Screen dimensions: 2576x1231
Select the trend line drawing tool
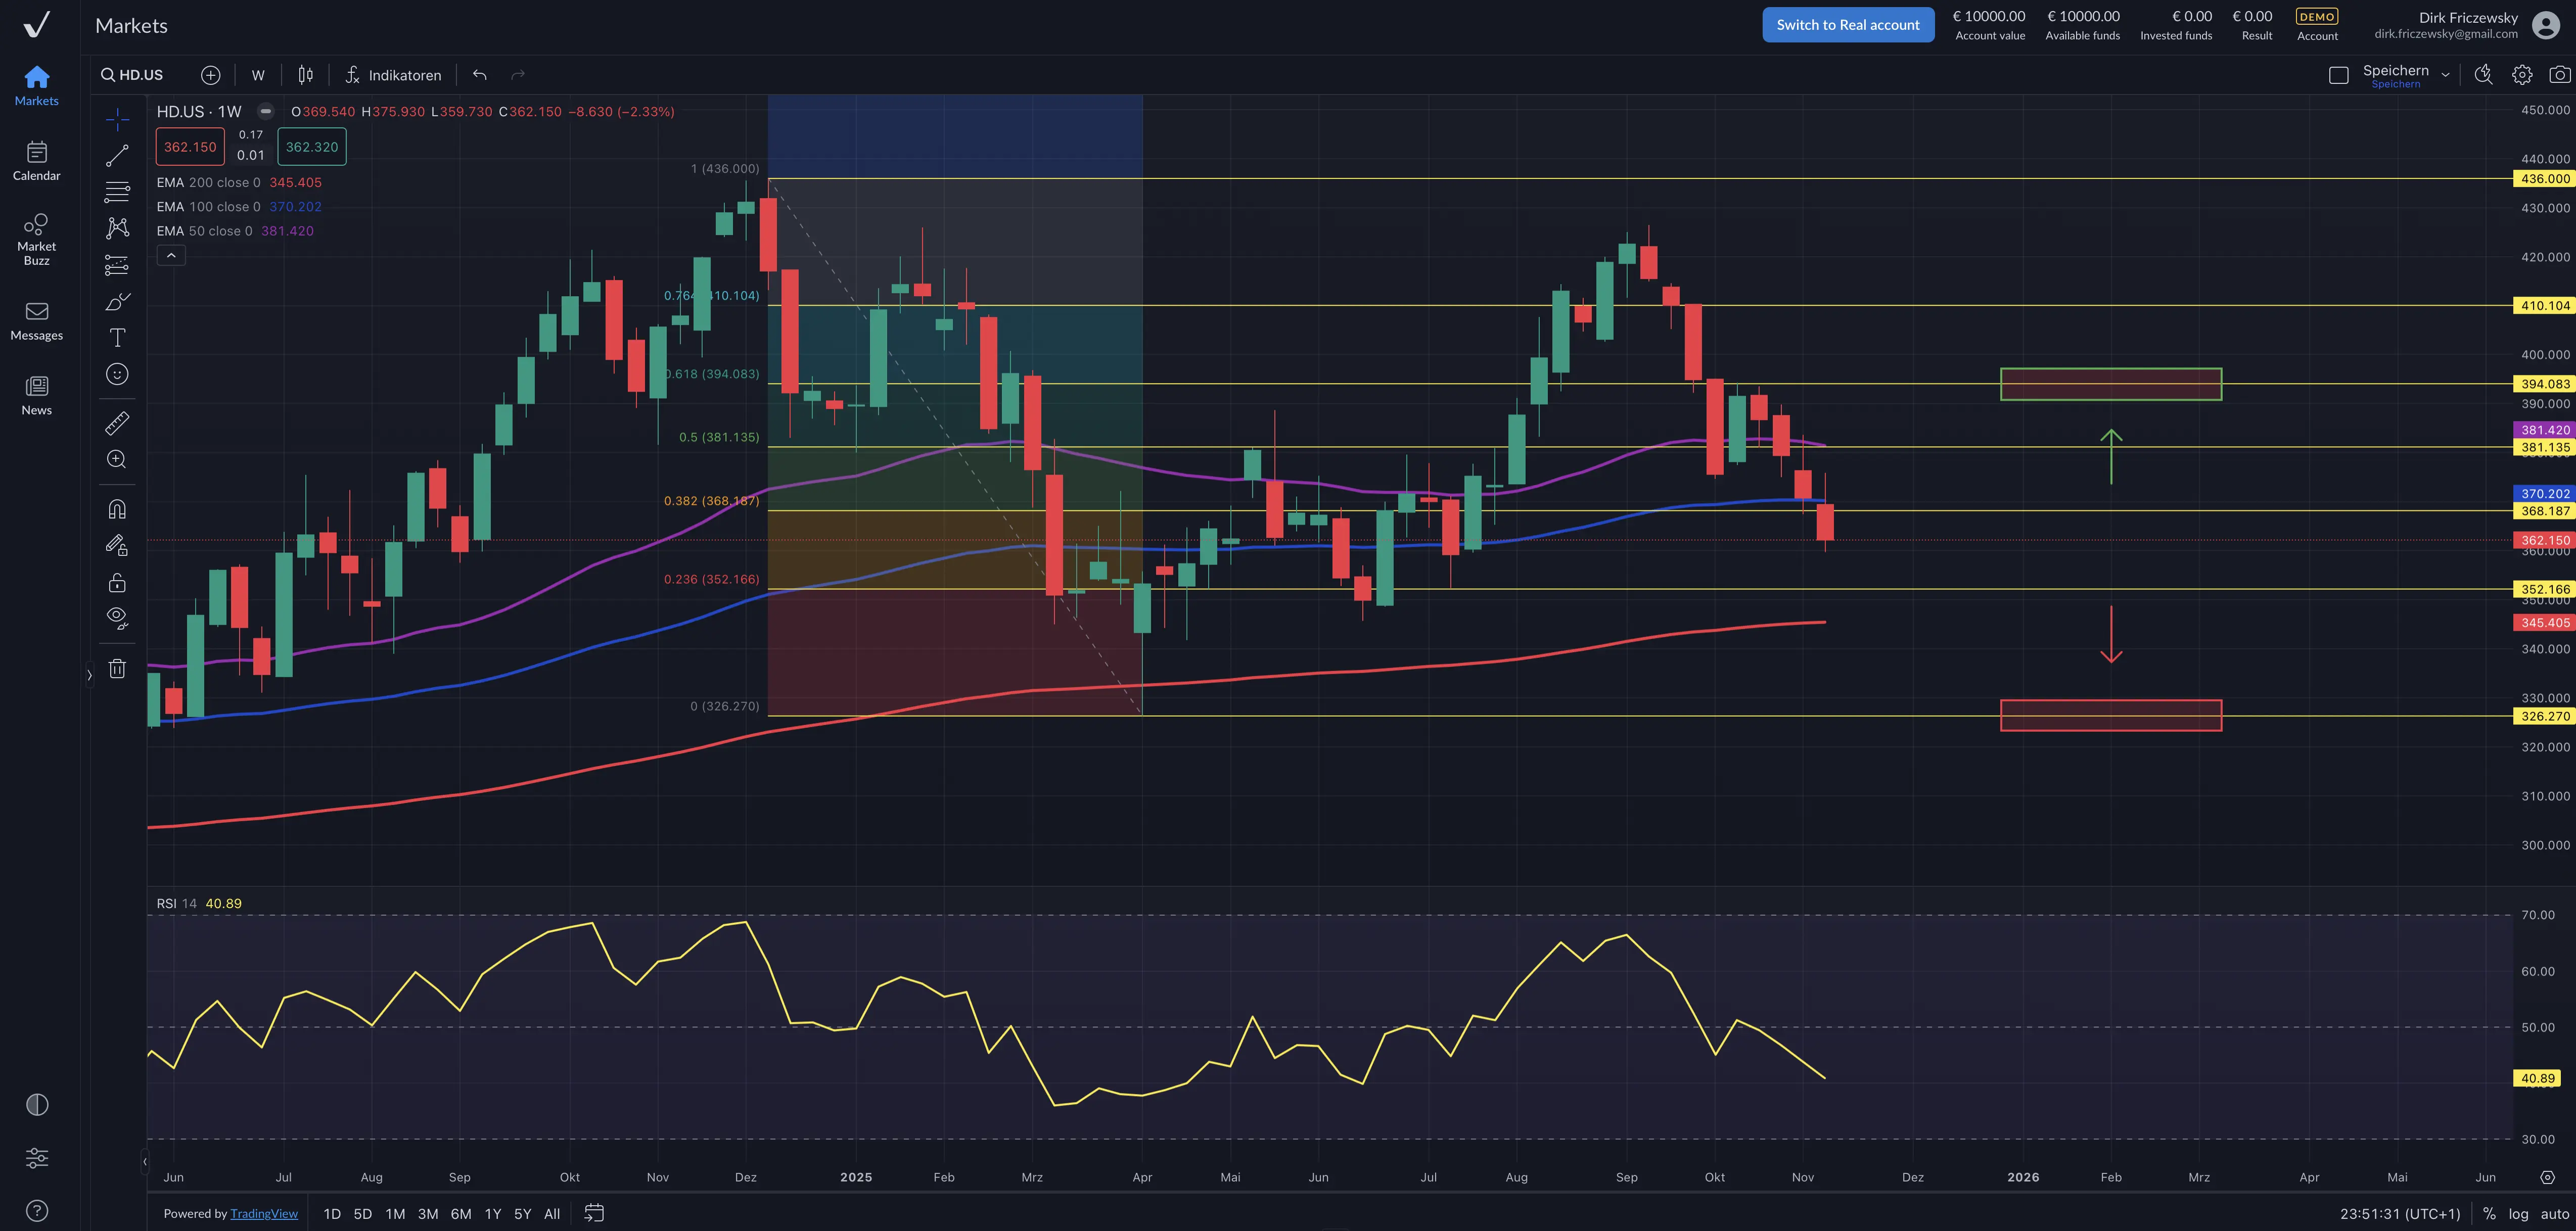(x=117, y=155)
